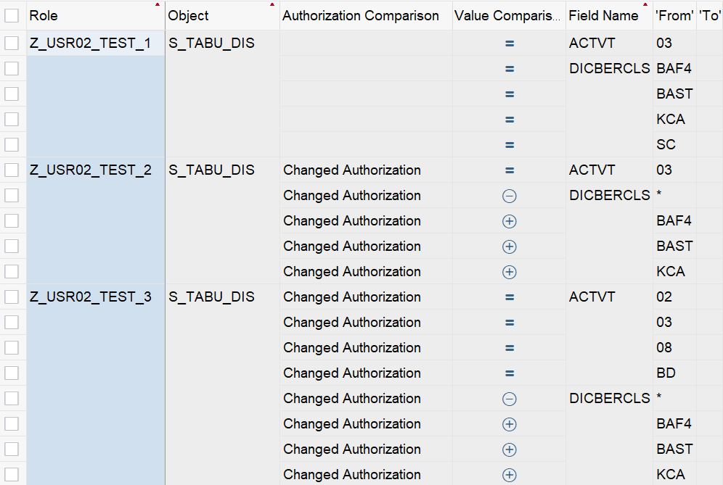Click the Object column header
The height and width of the screenshot is (485, 723).
(189, 15)
